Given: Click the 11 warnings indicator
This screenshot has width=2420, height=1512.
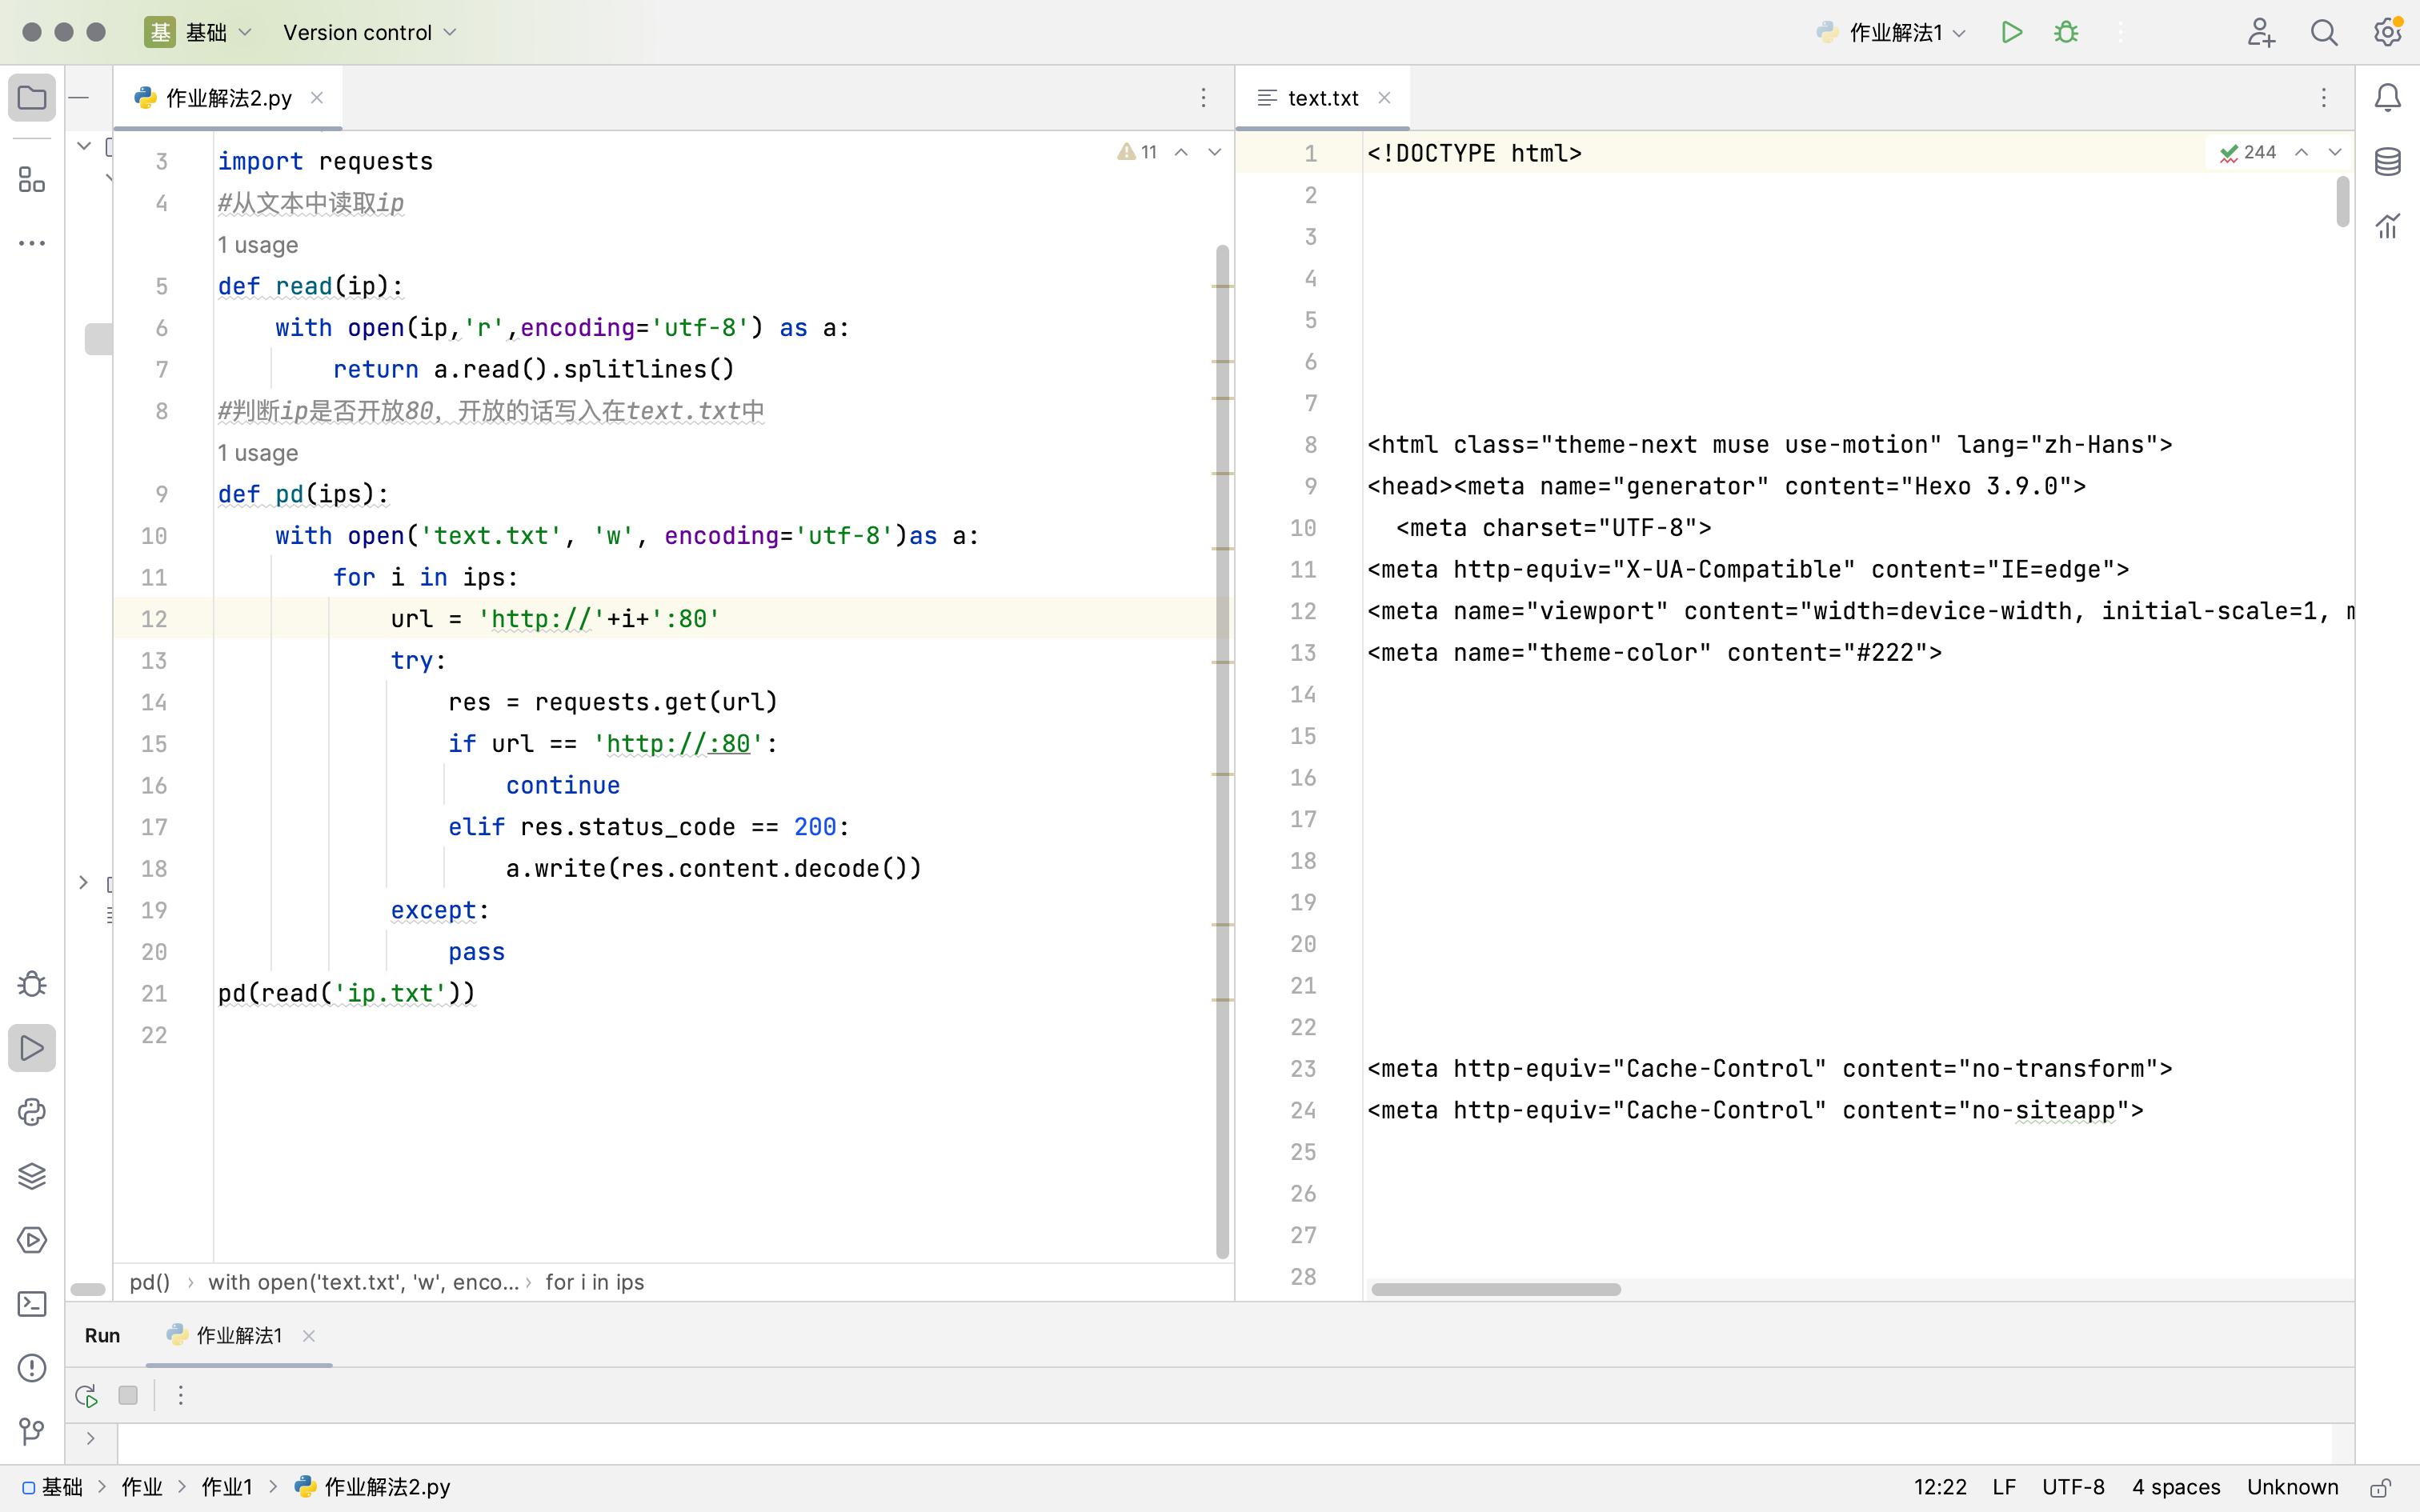Looking at the screenshot, I should pos(1138,152).
